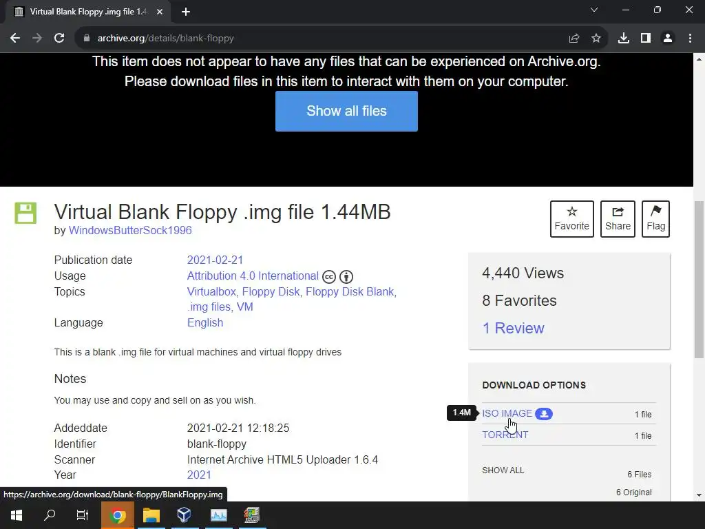Open File Explorer from the taskbar
This screenshot has height=529, width=705.
coord(151,515)
